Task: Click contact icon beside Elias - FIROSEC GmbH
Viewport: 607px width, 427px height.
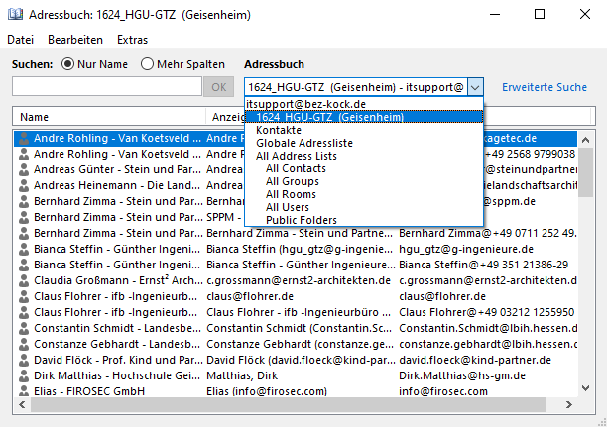Action: [24, 389]
